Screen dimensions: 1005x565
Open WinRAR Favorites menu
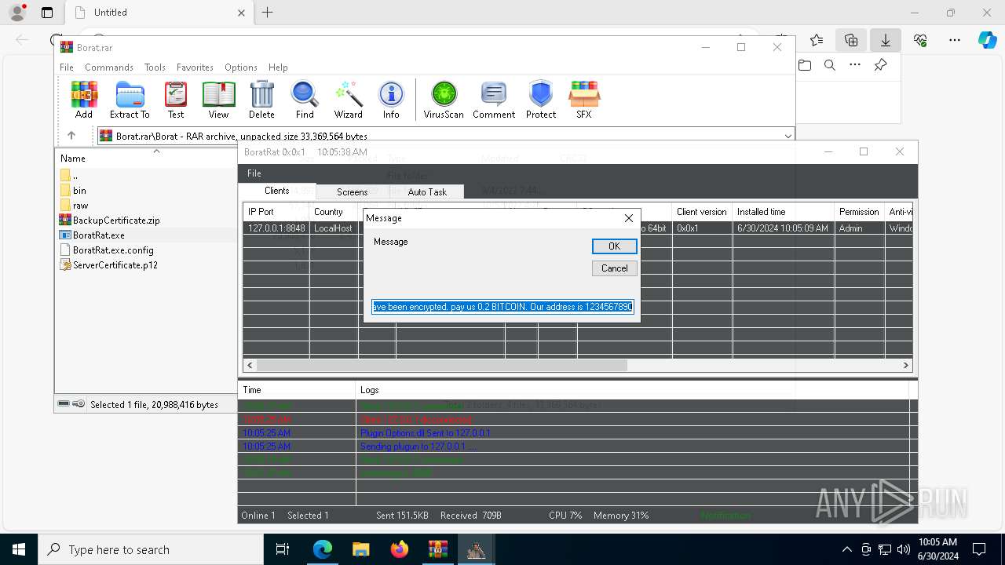pos(195,67)
